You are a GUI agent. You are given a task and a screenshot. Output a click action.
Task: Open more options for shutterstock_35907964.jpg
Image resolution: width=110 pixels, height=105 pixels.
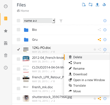tap(105, 99)
